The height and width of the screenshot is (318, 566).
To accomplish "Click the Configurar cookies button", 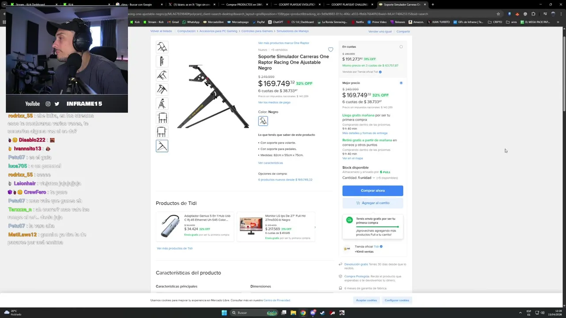I will (x=397, y=300).
